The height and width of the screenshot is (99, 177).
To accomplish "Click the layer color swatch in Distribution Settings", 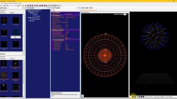I will click(x=66, y=38).
